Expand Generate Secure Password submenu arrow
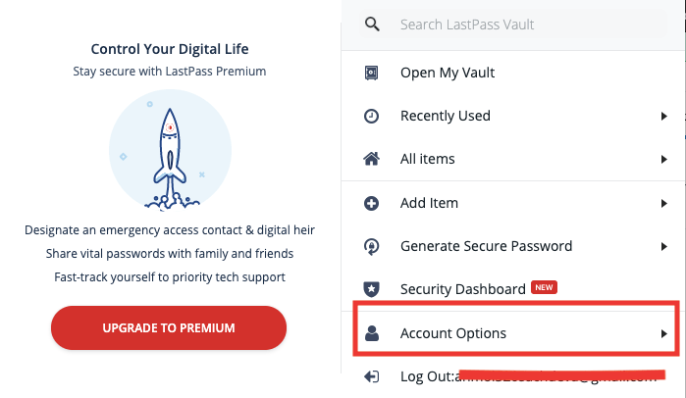This screenshot has width=686, height=398. [x=664, y=247]
